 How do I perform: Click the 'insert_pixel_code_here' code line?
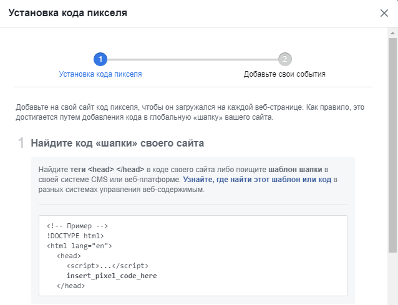pos(112,276)
